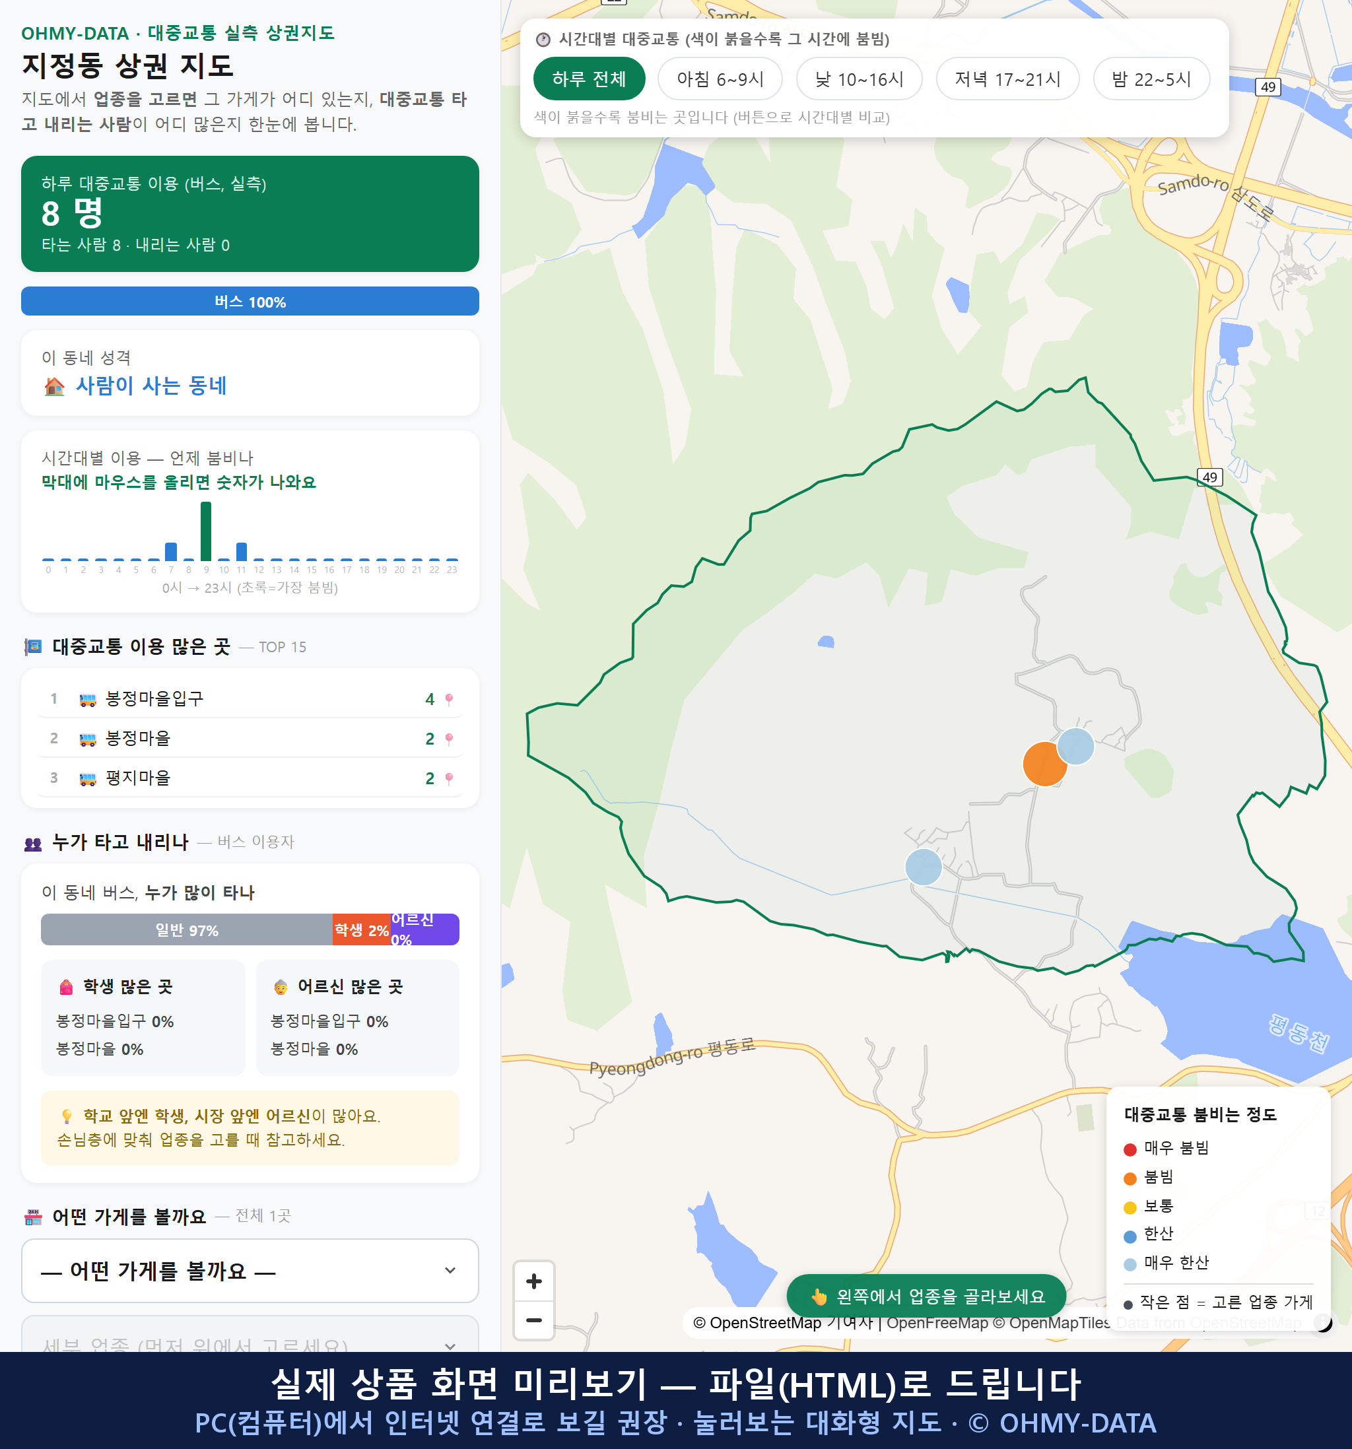Zoom out on the map
This screenshot has height=1449, width=1352.
coord(533,1320)
